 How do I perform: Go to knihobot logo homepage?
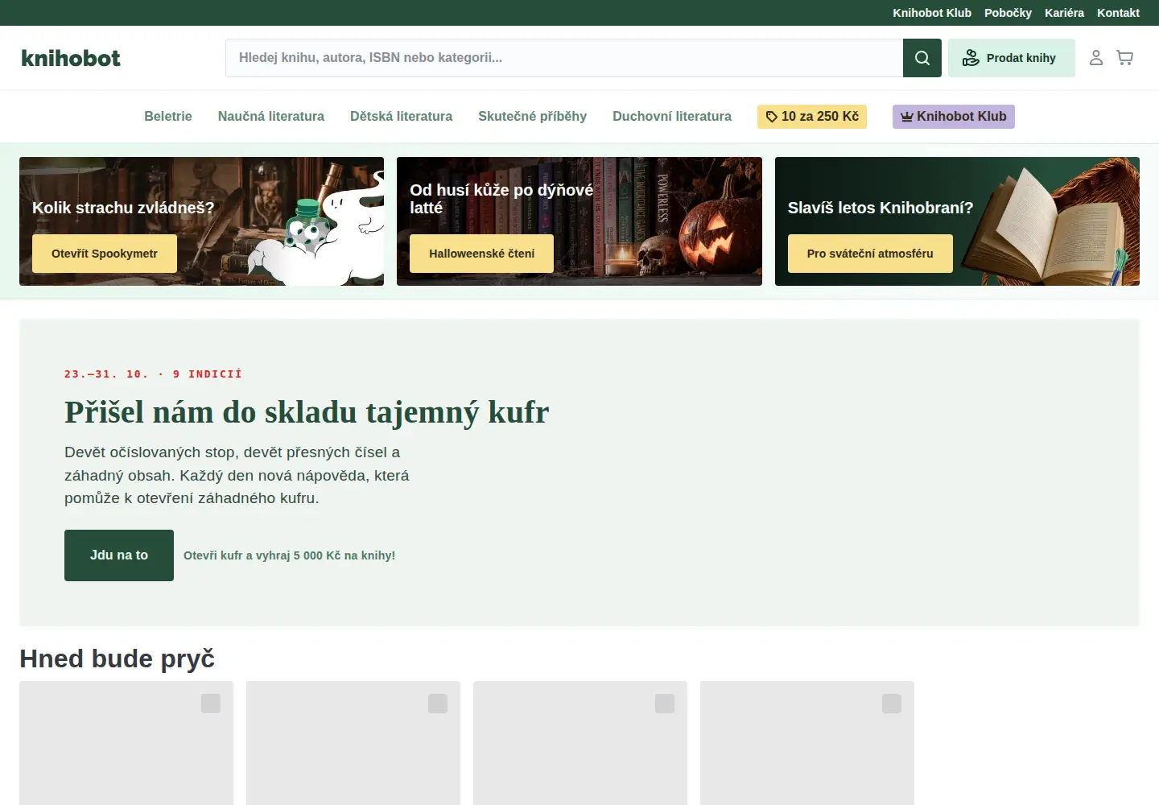tap(71, 58)
